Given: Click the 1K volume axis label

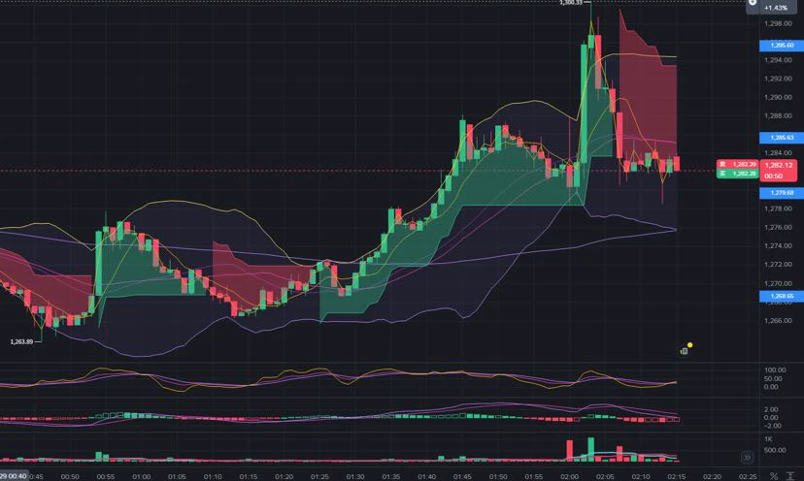Looking at the screenshot, I should click(x=768, y=439).
